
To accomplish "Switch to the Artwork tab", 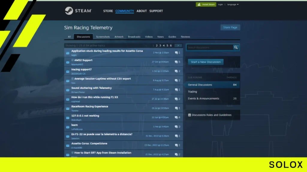I will pyautogui.click(x=119, y=37).
